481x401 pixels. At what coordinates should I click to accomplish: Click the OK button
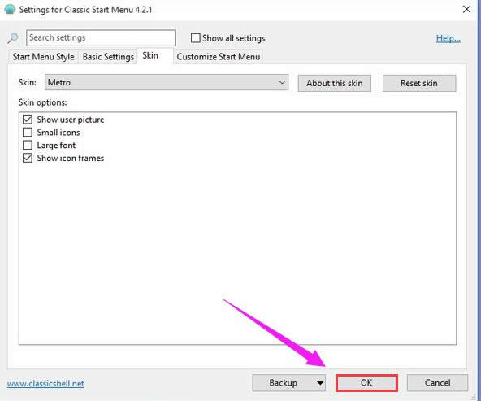pos(366,383)
